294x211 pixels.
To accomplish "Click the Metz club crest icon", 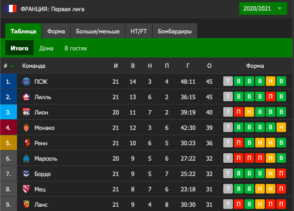I will (26, 189).
